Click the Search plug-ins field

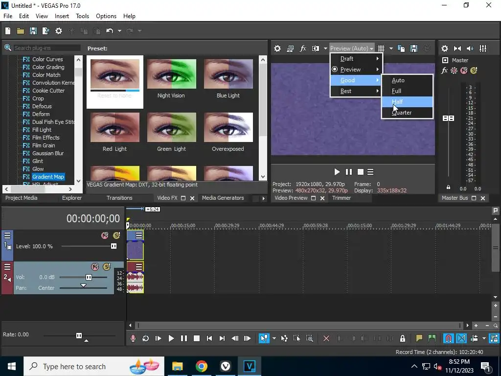tap(47, 48)
